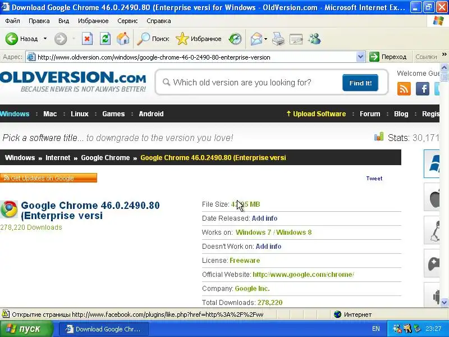Click the Android sidebar icon
449x337 pixels.
pos(432,295)
